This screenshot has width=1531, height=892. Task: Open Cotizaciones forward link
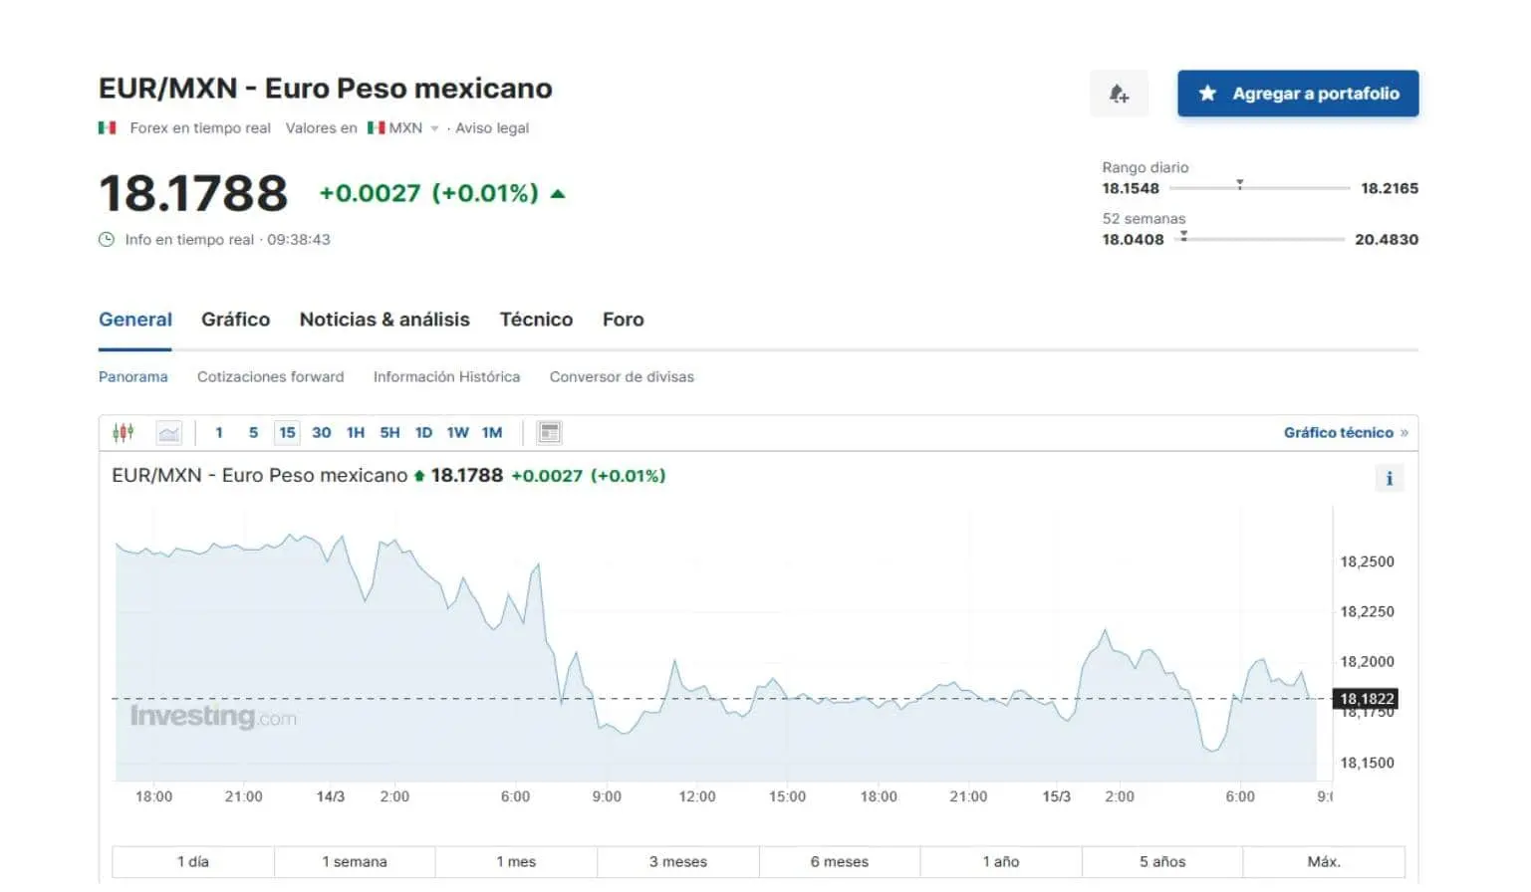tap(271, 377)
